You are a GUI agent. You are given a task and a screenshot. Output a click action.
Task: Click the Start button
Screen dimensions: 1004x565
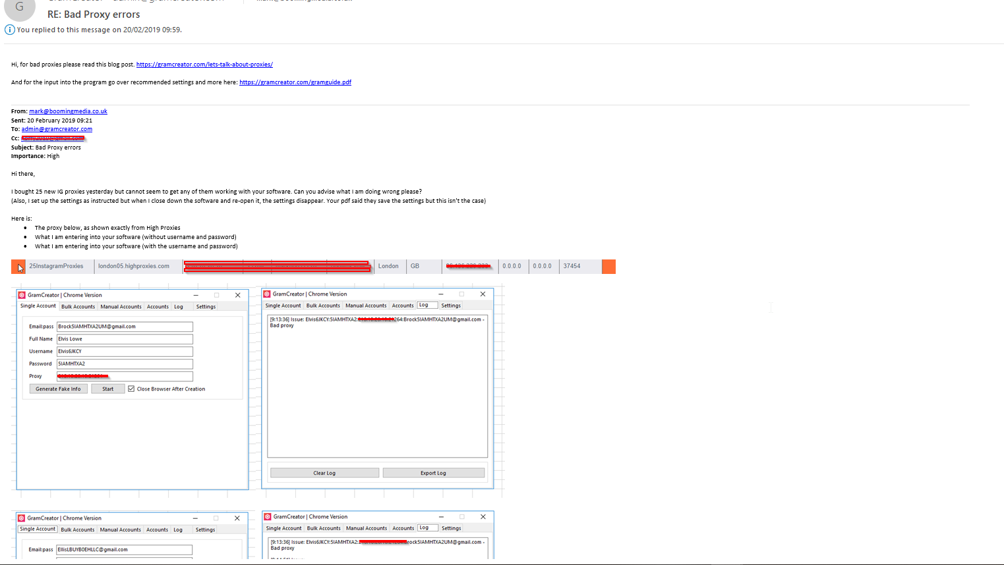click(x=107, y=389)
